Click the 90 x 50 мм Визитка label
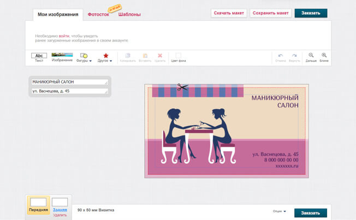The image size is (356, 220). 96,210
